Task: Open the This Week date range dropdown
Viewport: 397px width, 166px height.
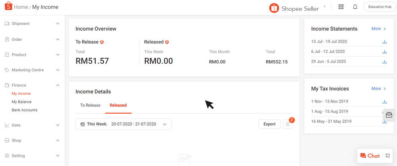Action: (x=123, y=124)
